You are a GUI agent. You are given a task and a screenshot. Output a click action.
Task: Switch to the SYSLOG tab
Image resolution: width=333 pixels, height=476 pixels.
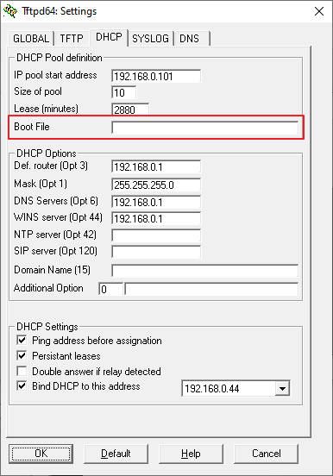(151, 39)
